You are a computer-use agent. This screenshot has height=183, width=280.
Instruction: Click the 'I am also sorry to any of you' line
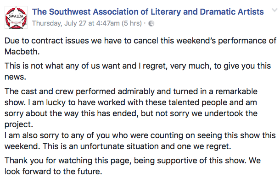140,135
